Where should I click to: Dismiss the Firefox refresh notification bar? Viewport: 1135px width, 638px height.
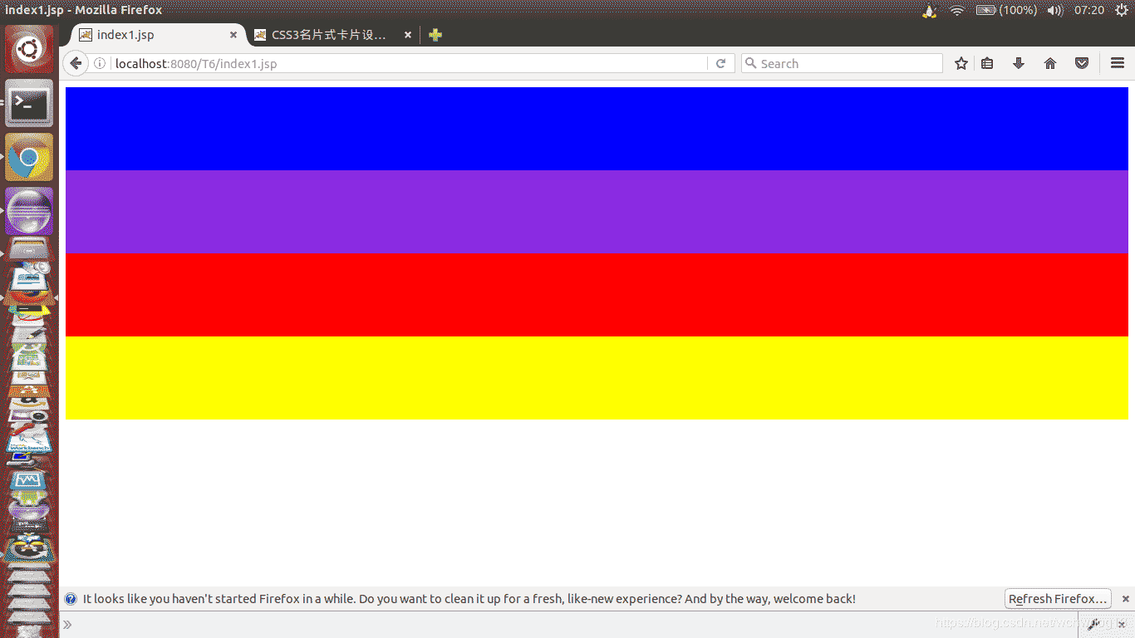tap(1126, 599)
